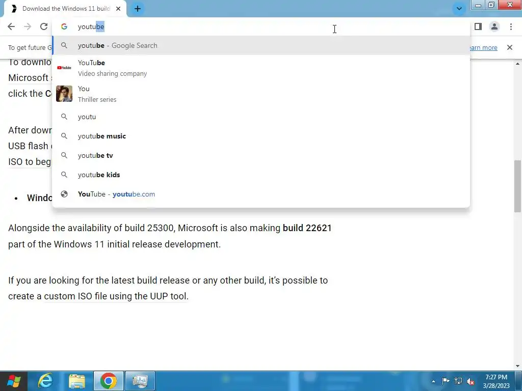Open the Chrome three-dot menu

point(511,26)
